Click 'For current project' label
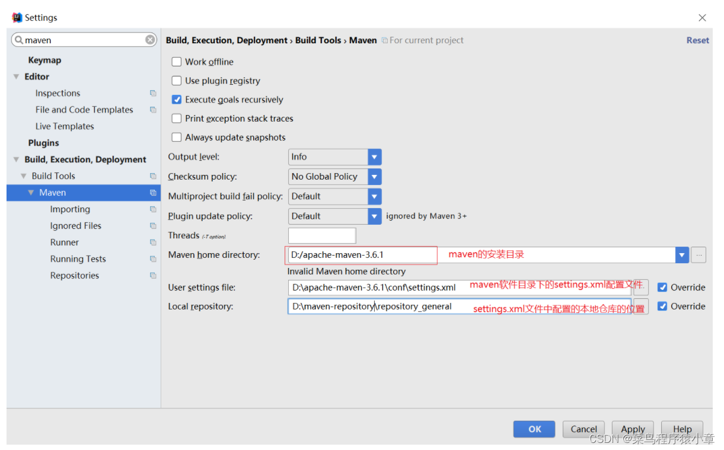This screenshot has width=724, height=450. tap(426, 40)
